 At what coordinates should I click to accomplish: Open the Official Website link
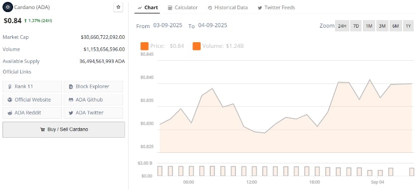[32, 100]
